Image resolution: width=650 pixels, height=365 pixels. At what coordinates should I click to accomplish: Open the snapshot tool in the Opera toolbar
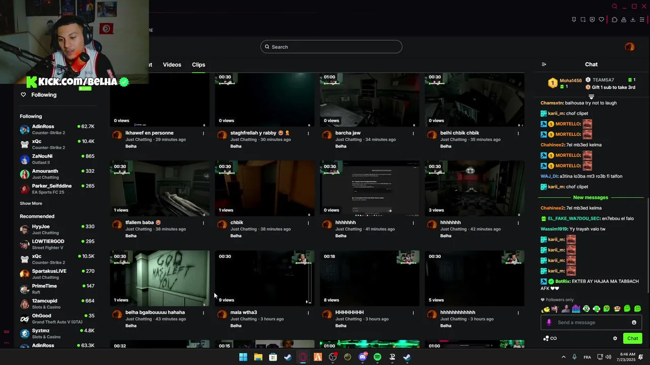[x=583, y=20]
